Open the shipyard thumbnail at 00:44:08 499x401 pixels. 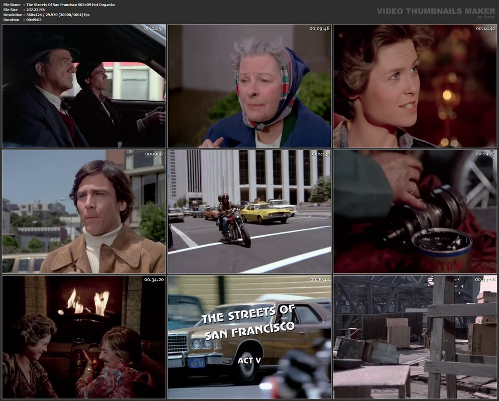click(415, 337)
